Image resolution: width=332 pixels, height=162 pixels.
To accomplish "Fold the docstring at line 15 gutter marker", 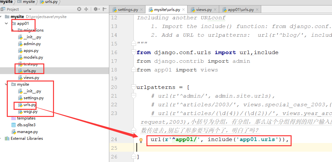I will (134, 43).
